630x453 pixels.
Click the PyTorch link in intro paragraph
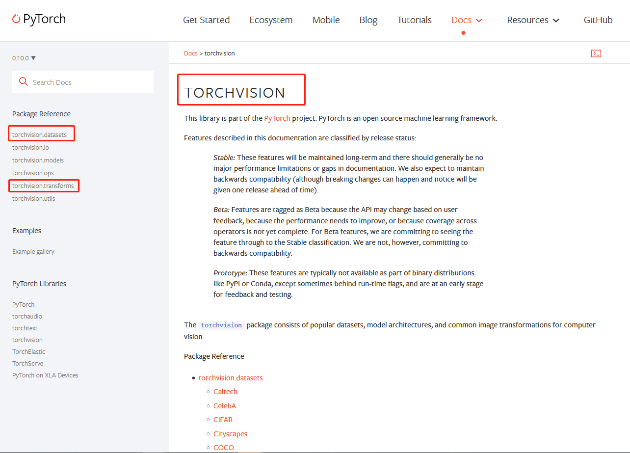(x=277, y=118)
